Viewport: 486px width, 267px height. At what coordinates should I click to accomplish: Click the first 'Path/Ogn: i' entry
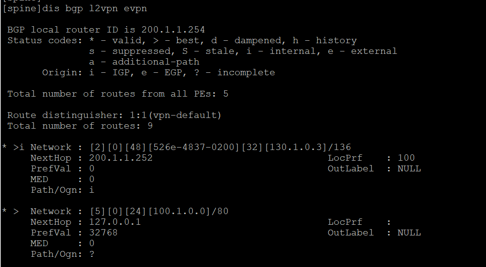(x=62, y=190)
